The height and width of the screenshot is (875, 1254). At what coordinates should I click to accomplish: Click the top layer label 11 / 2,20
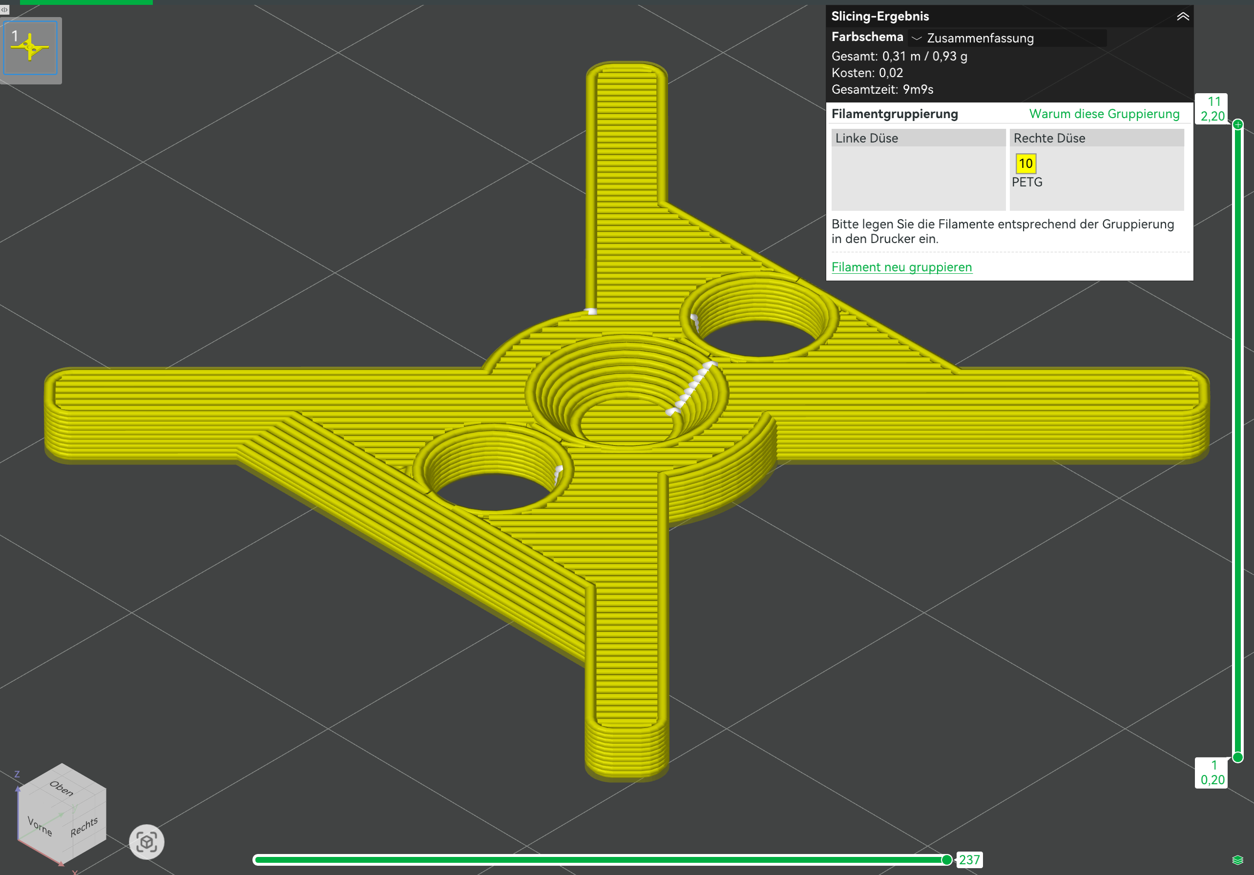(x=1212, y=109)
